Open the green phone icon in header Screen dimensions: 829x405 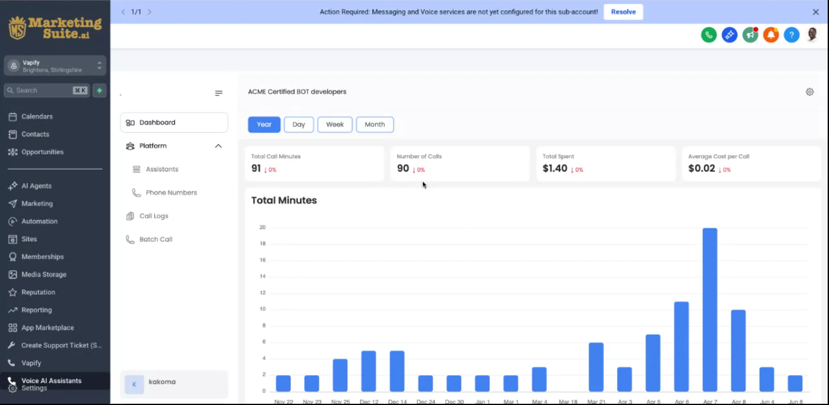(708, 35)
